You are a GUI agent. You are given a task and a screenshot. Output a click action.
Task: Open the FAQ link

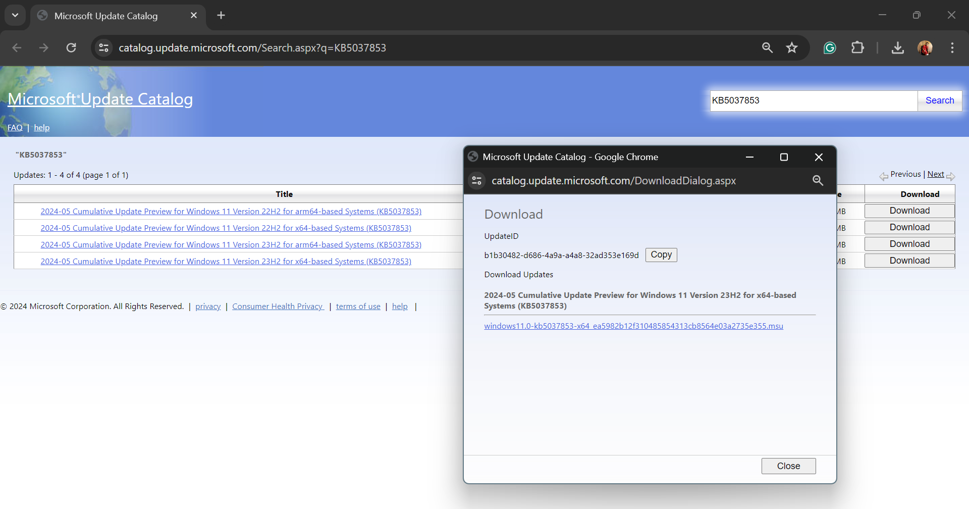coord(15,128)
